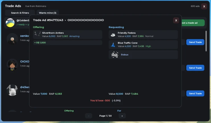Send Trade to d45w row

[195, 93]
